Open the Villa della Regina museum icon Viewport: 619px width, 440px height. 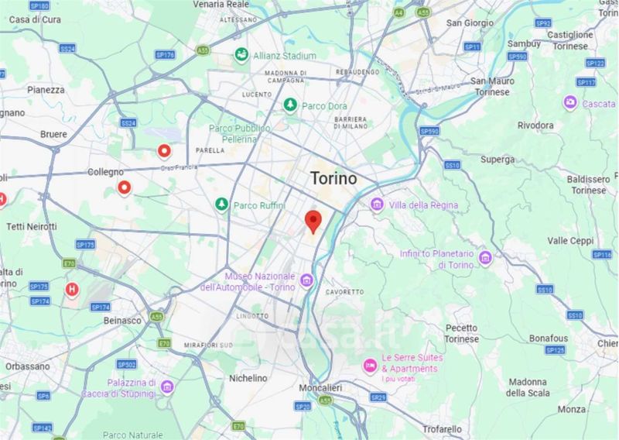point(377,205)
